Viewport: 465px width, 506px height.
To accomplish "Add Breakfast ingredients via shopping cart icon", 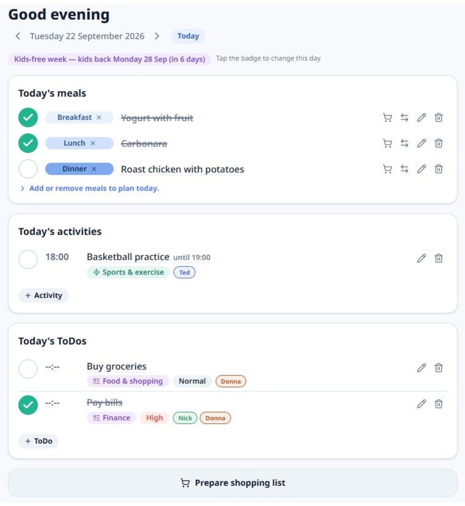I will (x=387, y=117).
